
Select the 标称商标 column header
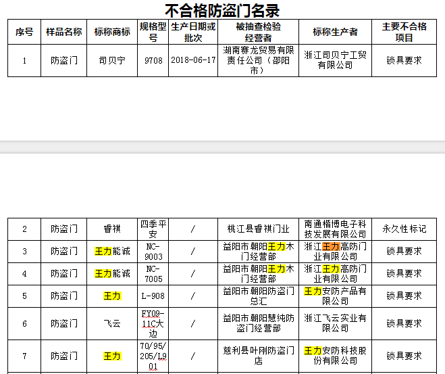(x=112, y=32)
